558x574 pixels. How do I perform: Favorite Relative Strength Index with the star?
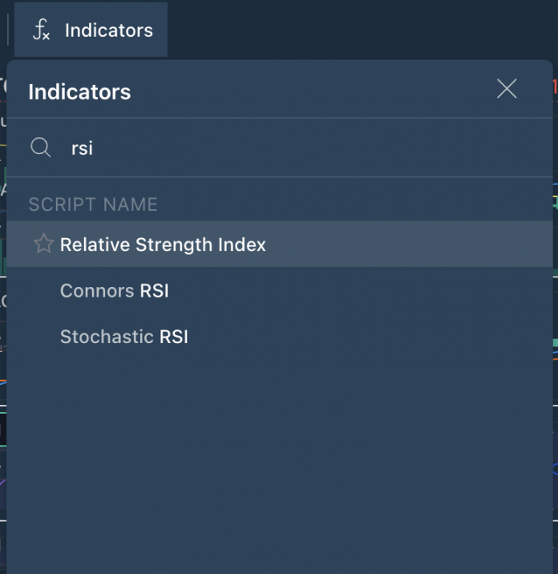(x=43, y=244)
